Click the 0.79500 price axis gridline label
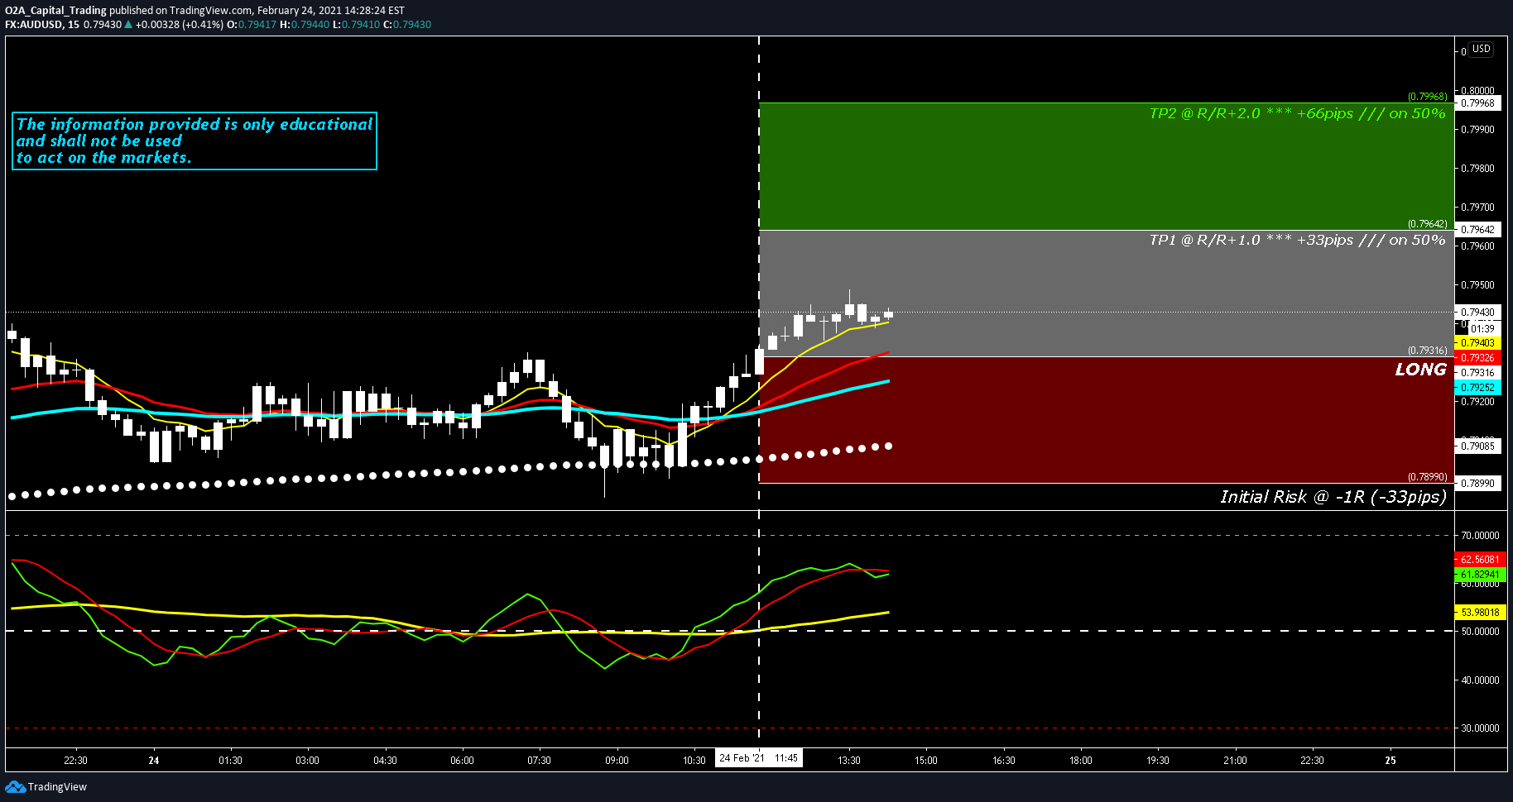Screen dimensions: 1513x802 pos(1478,285)
